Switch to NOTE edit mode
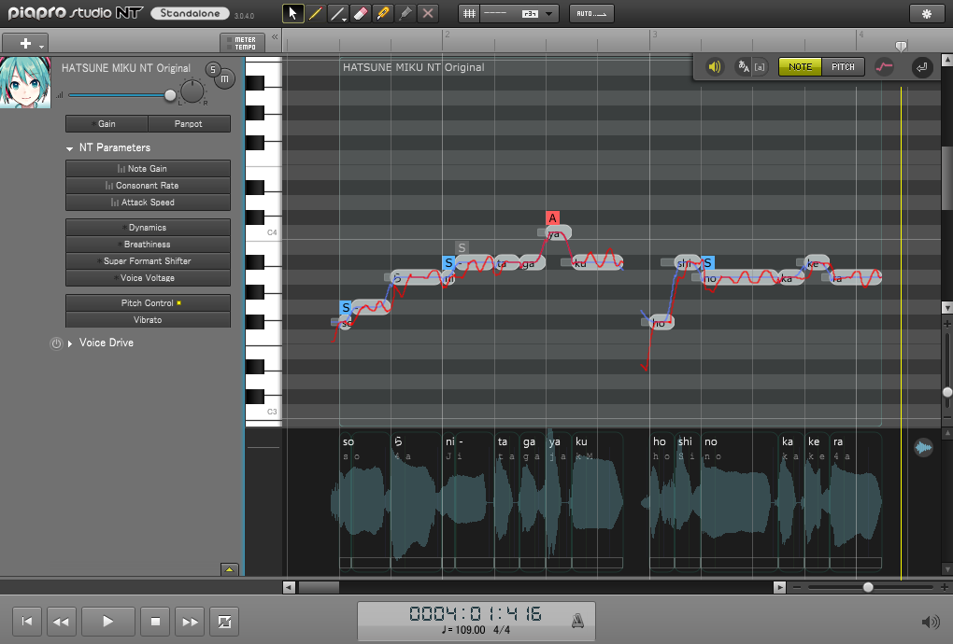Image resolution: width=953 pixels, height=644 pixels. point(800,67)
